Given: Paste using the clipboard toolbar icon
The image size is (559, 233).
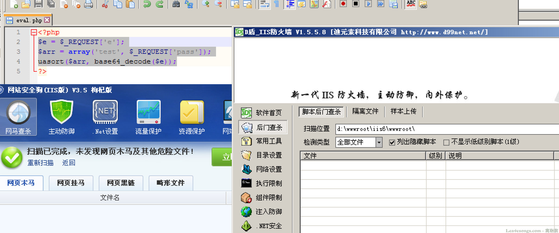Looking at the screenshot, I should [x=130, y=4].
